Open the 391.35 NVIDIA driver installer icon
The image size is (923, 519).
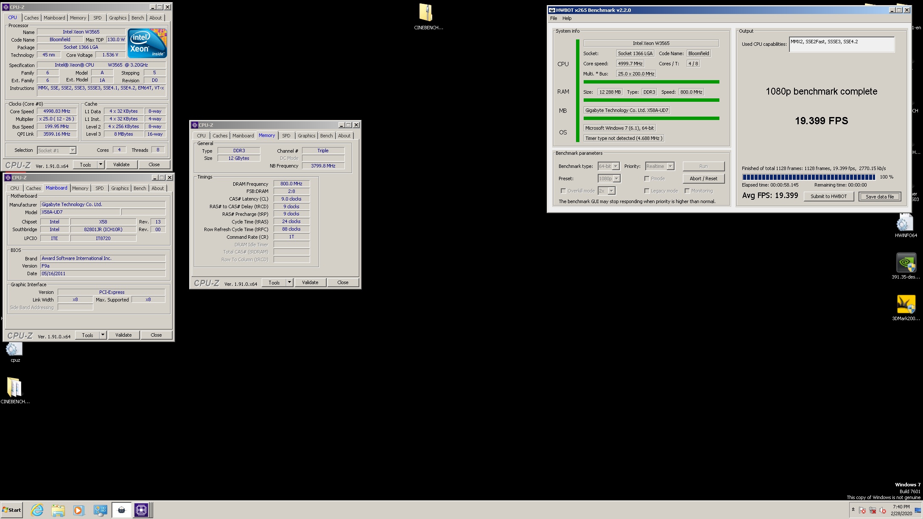click(x=906, y=263)
